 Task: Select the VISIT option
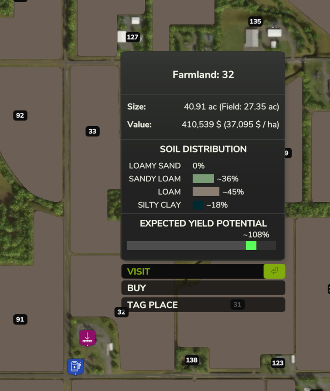pos(203,272)
